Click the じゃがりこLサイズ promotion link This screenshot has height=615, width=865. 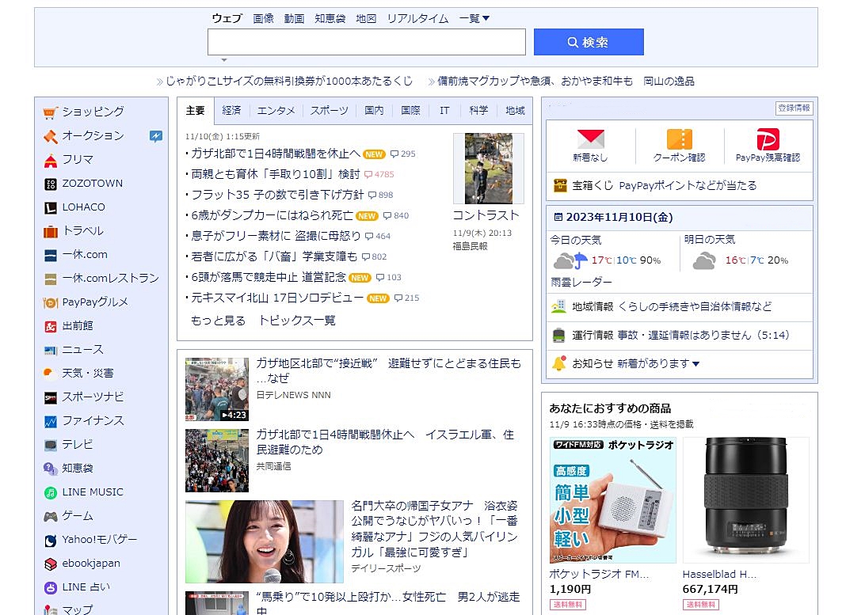click(289, 81)
